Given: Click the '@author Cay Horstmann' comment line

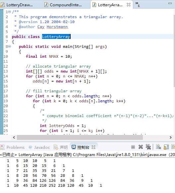Looking at the screenshot, I should click(x=41, y=27).
